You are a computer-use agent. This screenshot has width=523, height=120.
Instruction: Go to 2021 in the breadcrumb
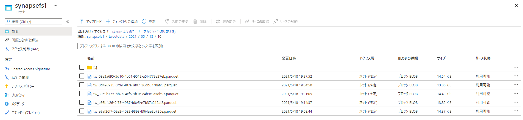coord(133,36)
